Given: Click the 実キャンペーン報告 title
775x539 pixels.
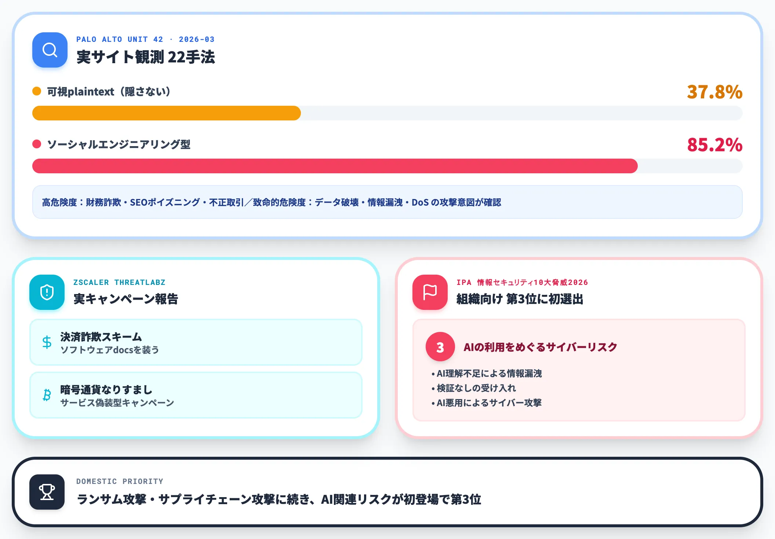Looking at the screenshot, I should click(126, 299).
